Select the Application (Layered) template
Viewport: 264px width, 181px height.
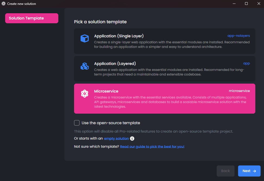pyautogui.click(x=164, y=69)
